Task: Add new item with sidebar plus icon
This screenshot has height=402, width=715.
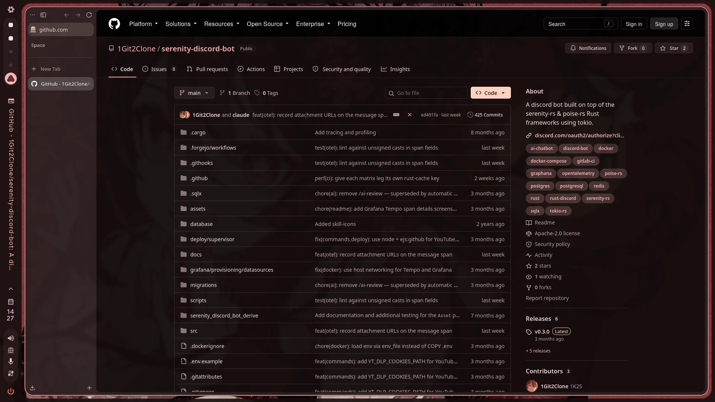Action: (x=89, y=388)
